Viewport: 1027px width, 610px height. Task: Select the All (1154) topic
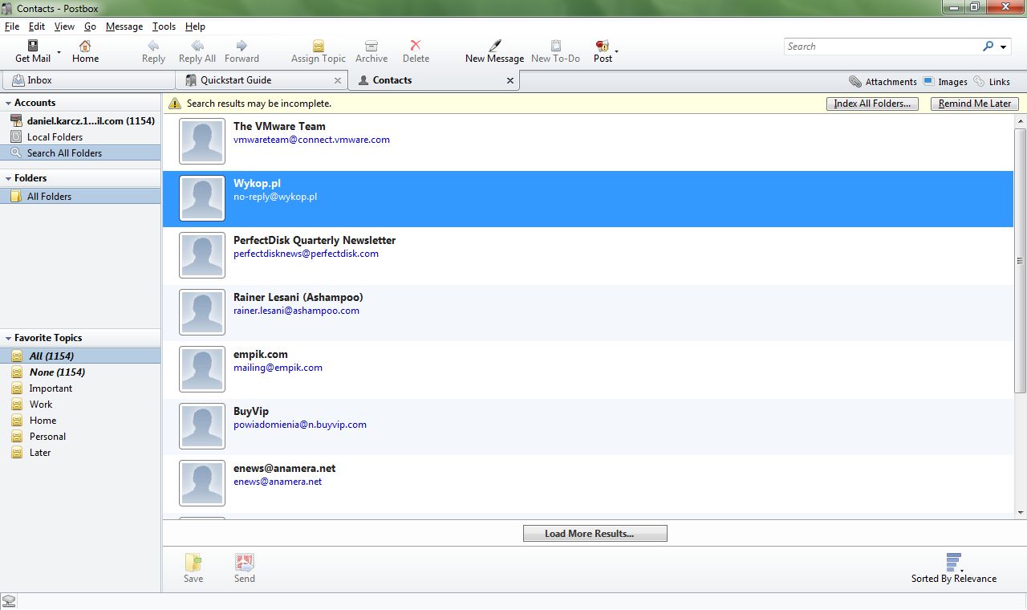coord(80,356)
